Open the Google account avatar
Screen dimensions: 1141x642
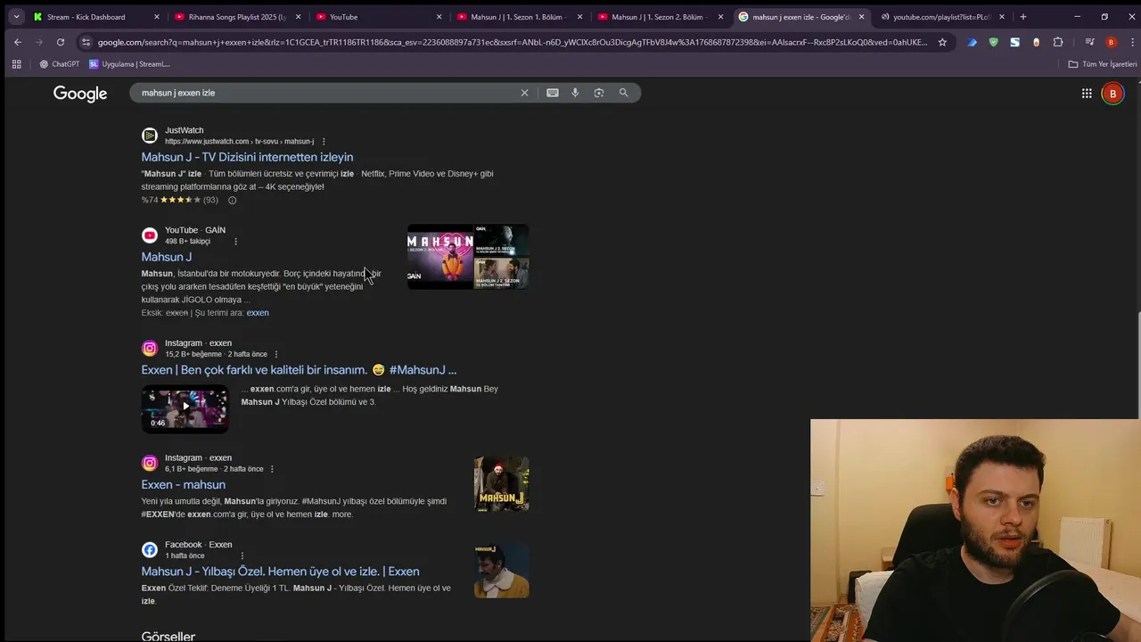pyautogui.click(x=1112, y=94)
